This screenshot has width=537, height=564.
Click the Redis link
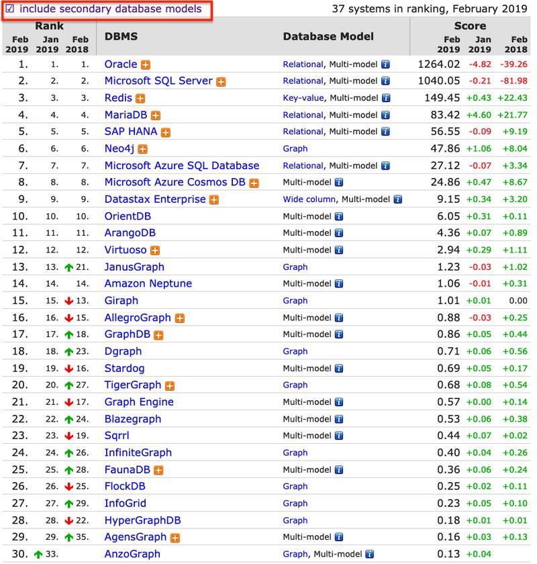click(118, 98)
